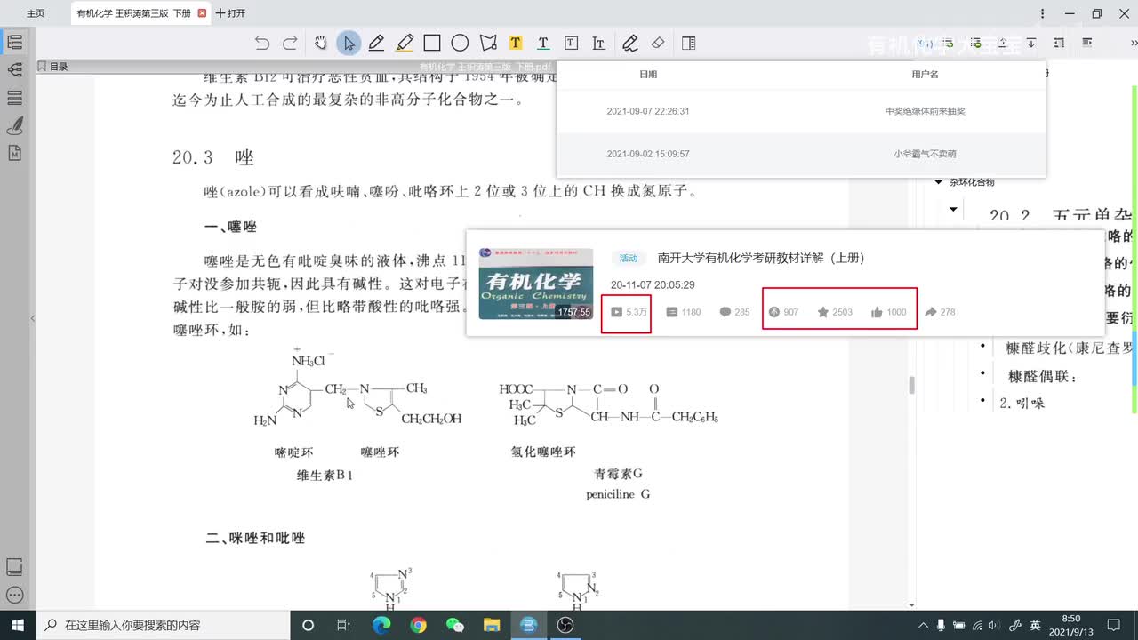Select the row 小爷霸气不卖萌
This screenshot has height=640, width=1138.
pos(801,154)
